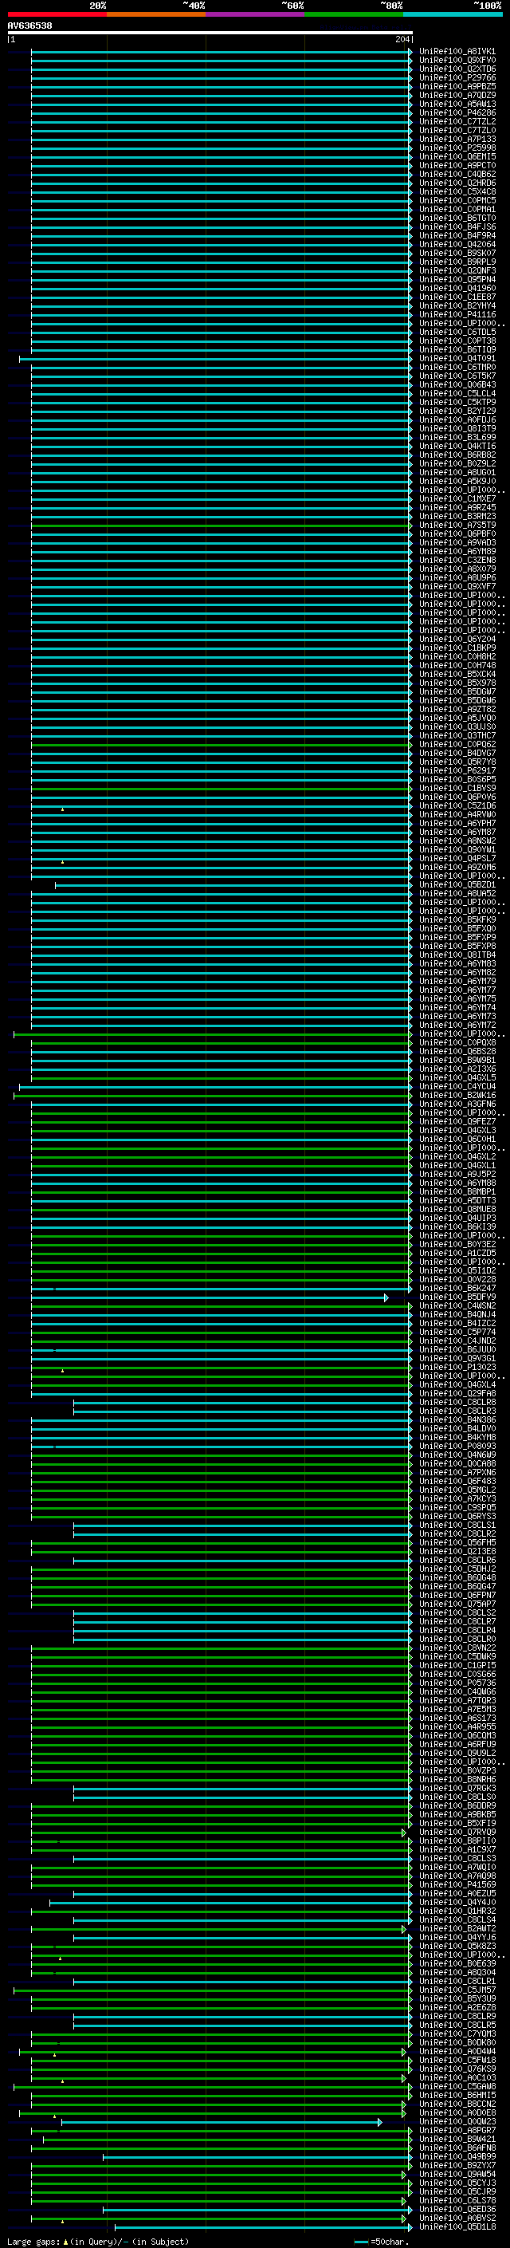Click green alignment bar for UniRef100_A7S5T9

pyautogui.click(x=222, y=526)
